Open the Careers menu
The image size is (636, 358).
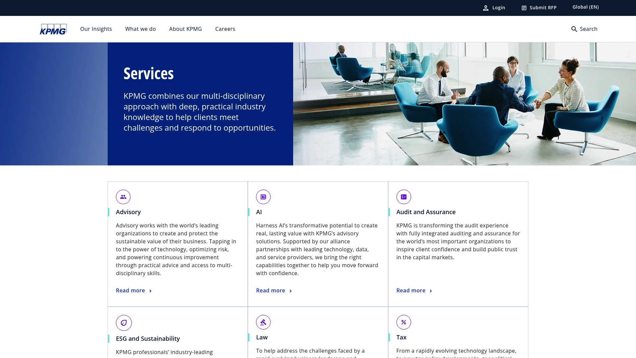(x=225, y=29)
